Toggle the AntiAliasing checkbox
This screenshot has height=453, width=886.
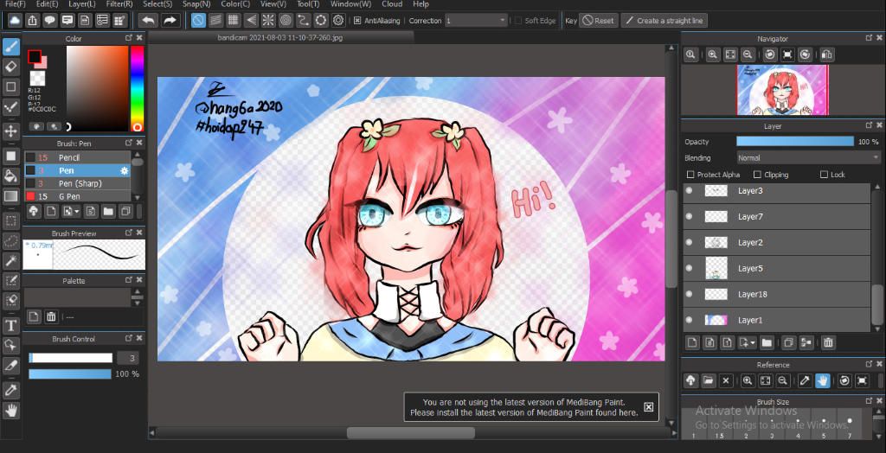point(357,21)
